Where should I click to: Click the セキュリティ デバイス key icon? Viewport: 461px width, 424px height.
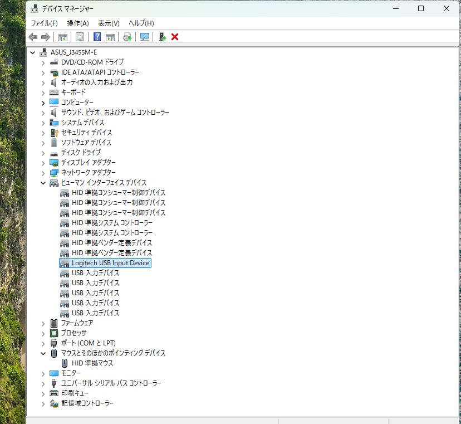[x=55, y=133]
